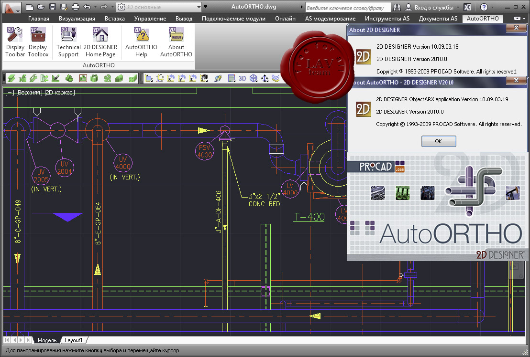The image size is (530, 357).
Task: Click the Autodesk Exchange X icon
Action: click(x=467, y=7)
